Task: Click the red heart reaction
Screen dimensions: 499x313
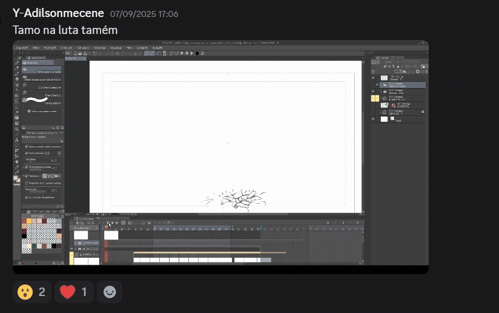Action: click(74, 292)
